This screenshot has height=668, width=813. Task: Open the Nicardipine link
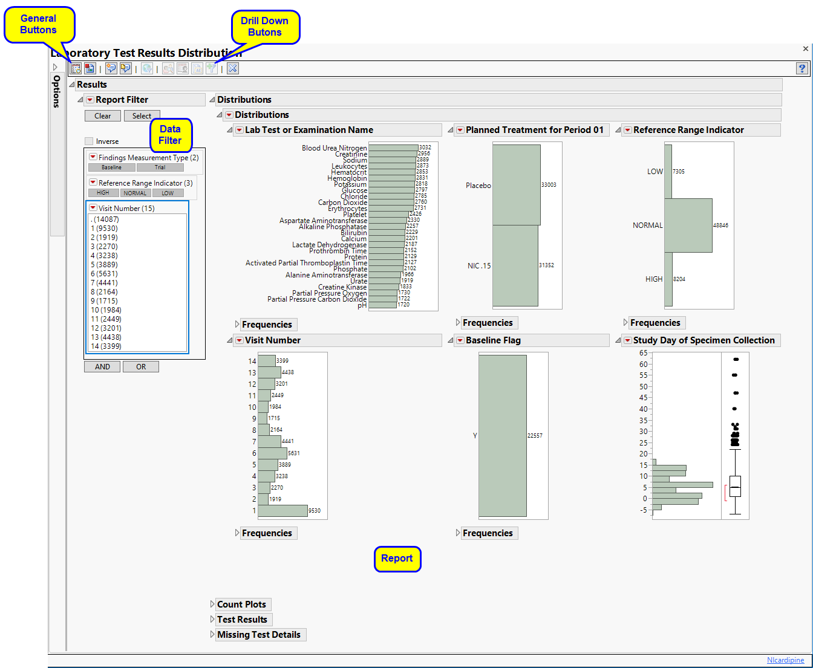pos(785,660)
